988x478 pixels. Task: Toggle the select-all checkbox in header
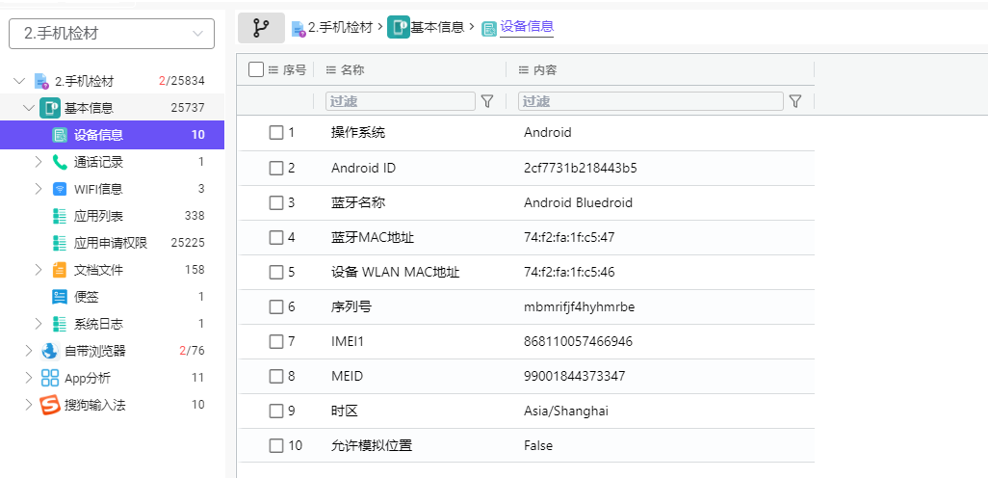pyautogui.click(x=256, y=69)
